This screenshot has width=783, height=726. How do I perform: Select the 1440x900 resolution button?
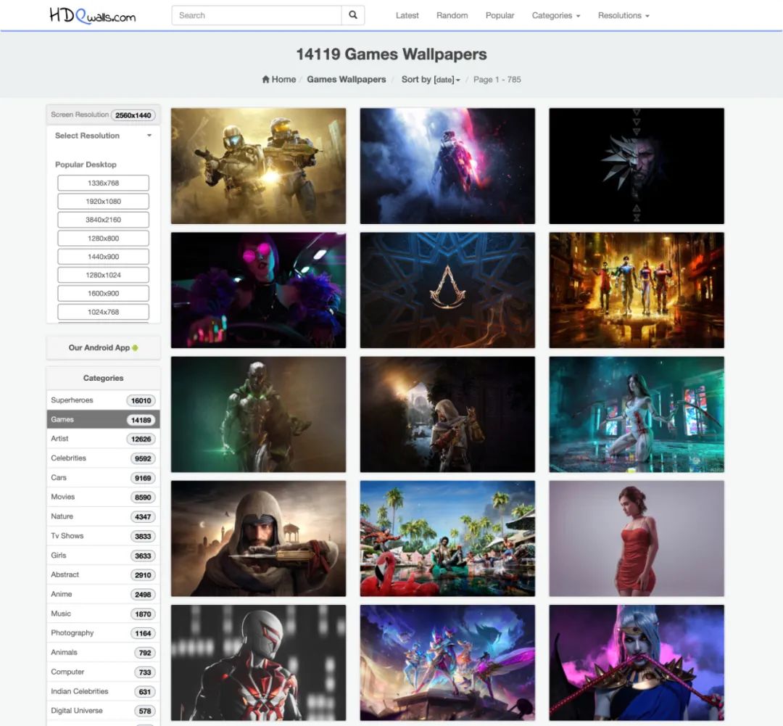[104, 257]
